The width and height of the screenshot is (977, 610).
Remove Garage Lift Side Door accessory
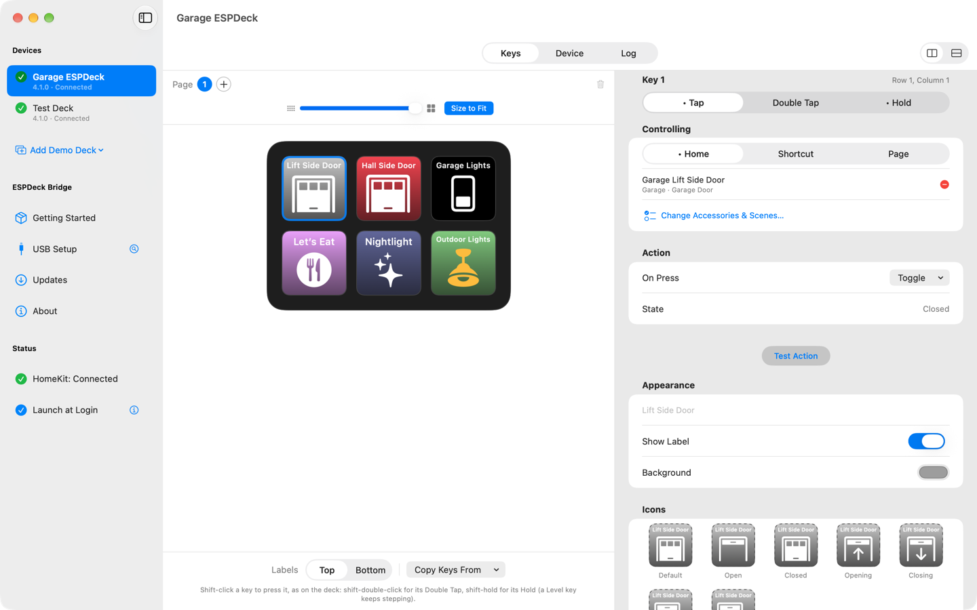click(944, 184)
